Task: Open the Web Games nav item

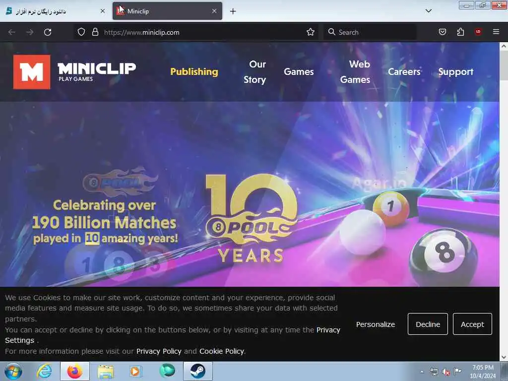Action: [355, 72]
